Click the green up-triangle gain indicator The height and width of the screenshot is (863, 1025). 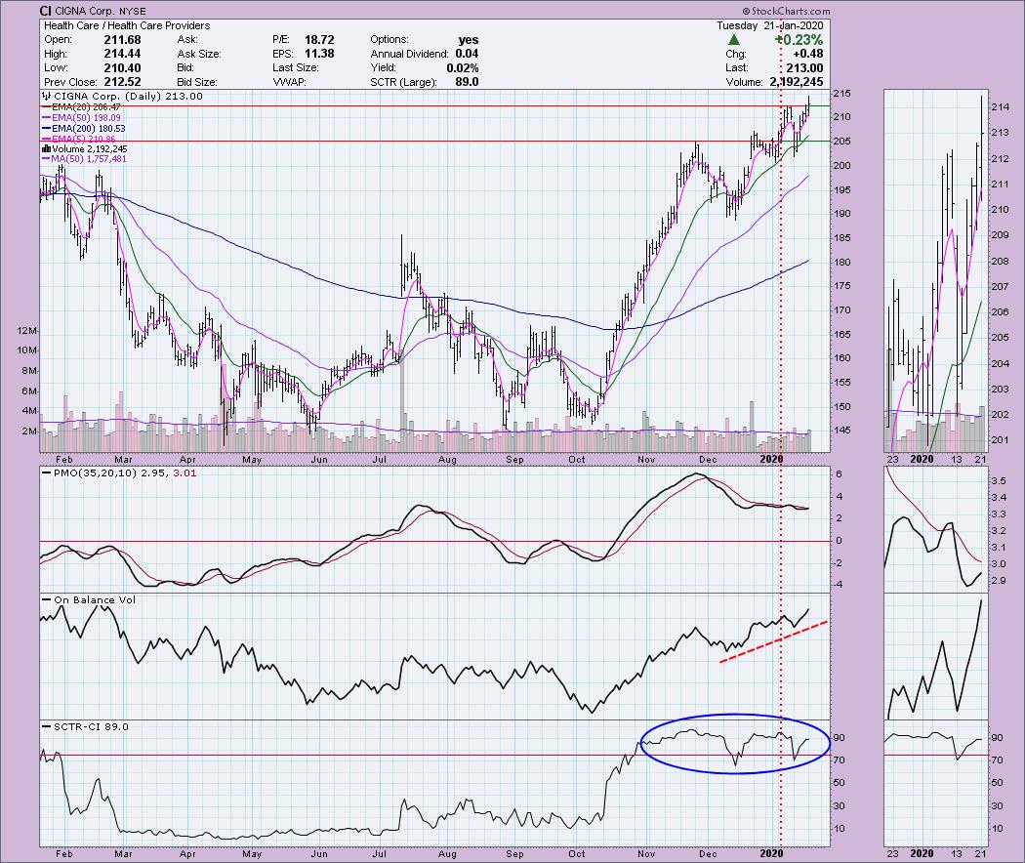[733, 40]
